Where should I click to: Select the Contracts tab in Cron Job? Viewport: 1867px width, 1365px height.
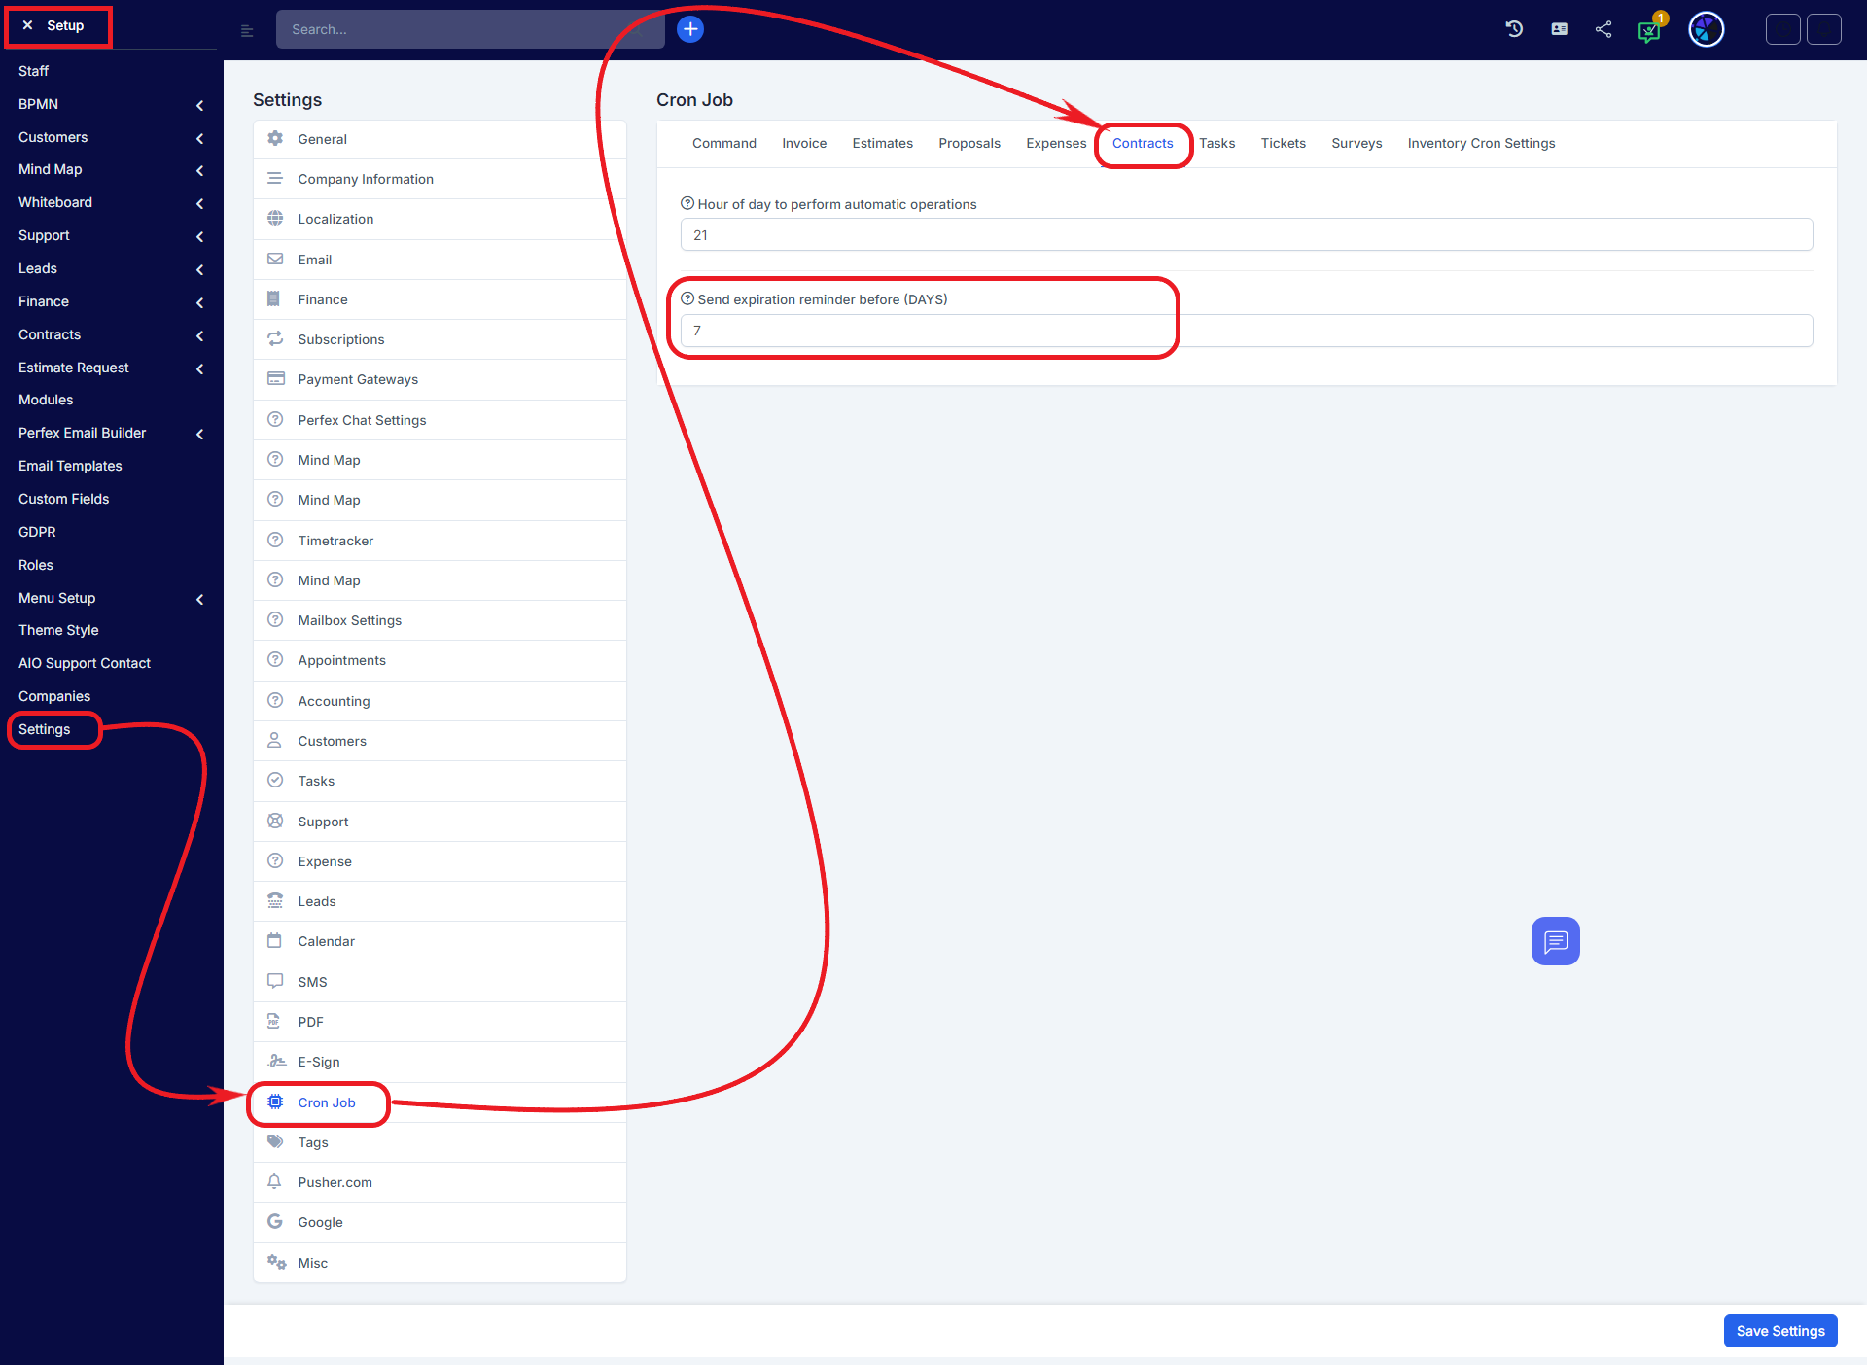(x=1143, y=144)
